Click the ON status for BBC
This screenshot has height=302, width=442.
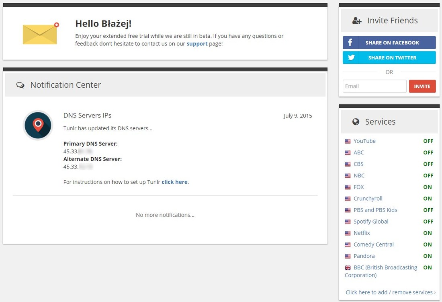428,267
